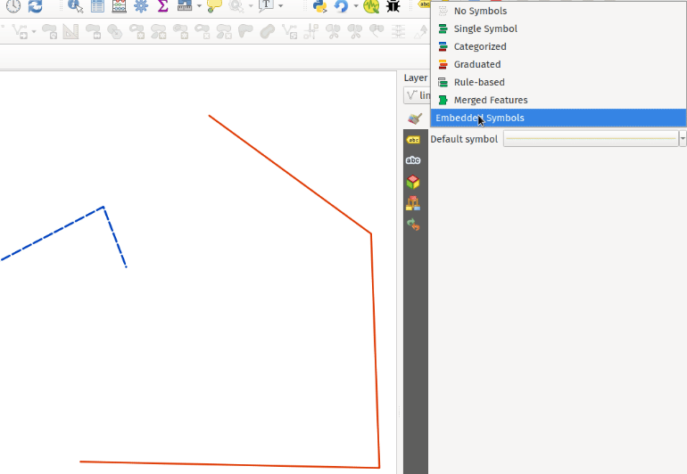Image resolution: width=687 pixels, height=474 pixels.
Task: Open the style history arrows tab
Action: pos(413,225)
